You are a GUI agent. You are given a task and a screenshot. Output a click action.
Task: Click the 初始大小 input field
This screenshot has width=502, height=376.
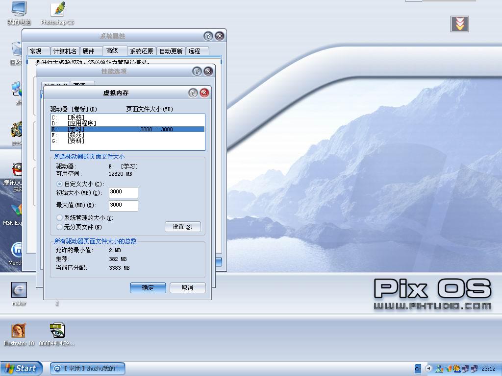click(123, 192)
